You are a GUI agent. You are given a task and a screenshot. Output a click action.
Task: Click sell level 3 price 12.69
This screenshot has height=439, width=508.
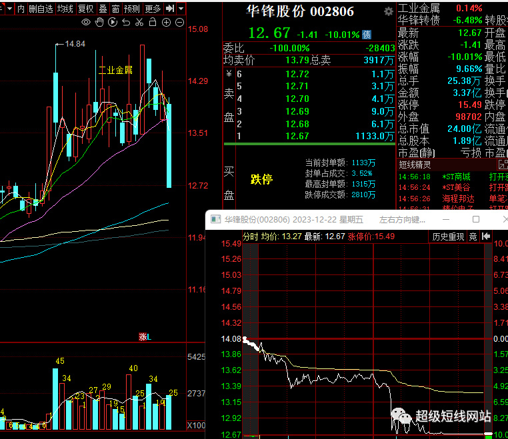[297, 111]
